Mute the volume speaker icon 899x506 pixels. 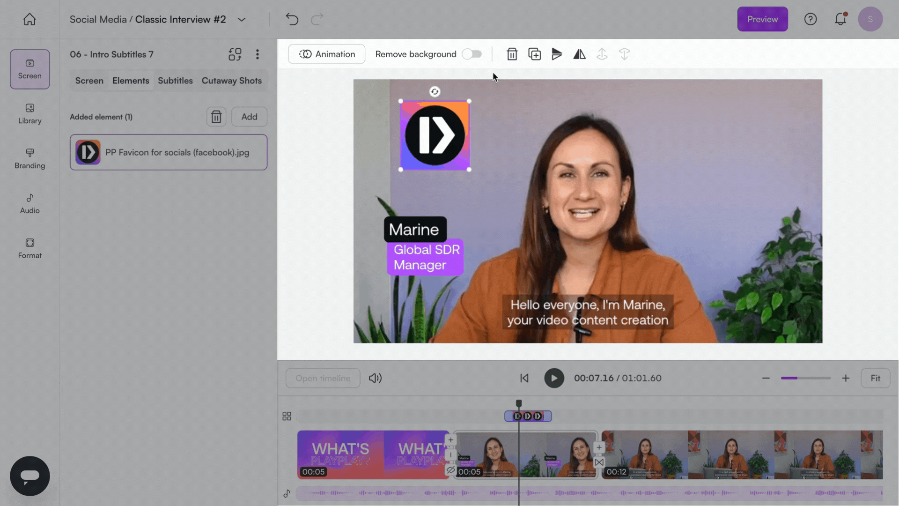click(375, 378)
